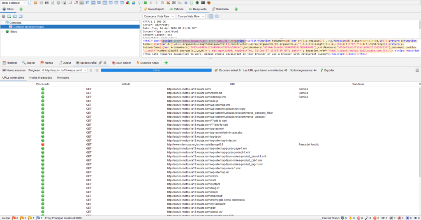This screenshot has width=421, height=220.
Task: Open spider options via the gear icon at right
Action: pyautogui.click(x=417, y=70)
